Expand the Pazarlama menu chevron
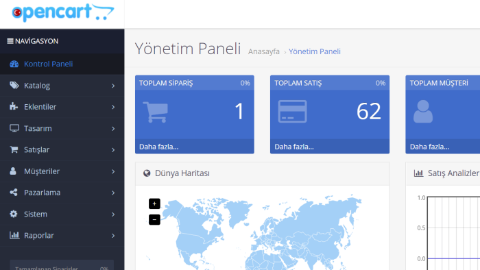Screen dimensions: 480x270 (x=113, y=193)
